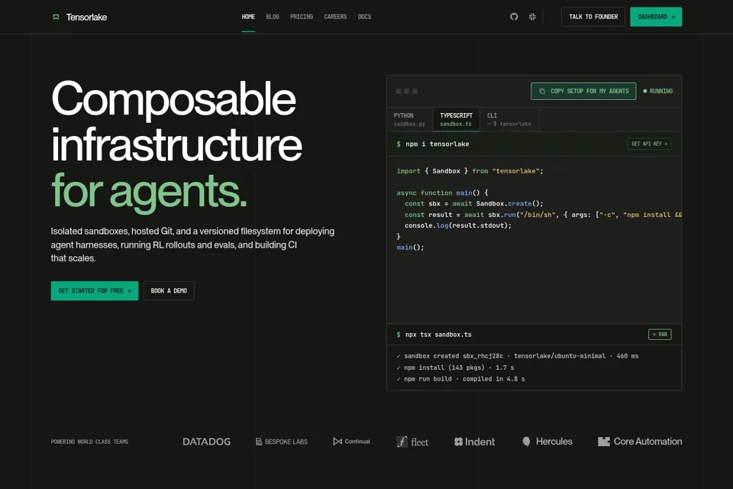Image resolution: width=733 pixels, height=489 pixels.
Task: Click Book a Demo button
Action: (169, 290)
